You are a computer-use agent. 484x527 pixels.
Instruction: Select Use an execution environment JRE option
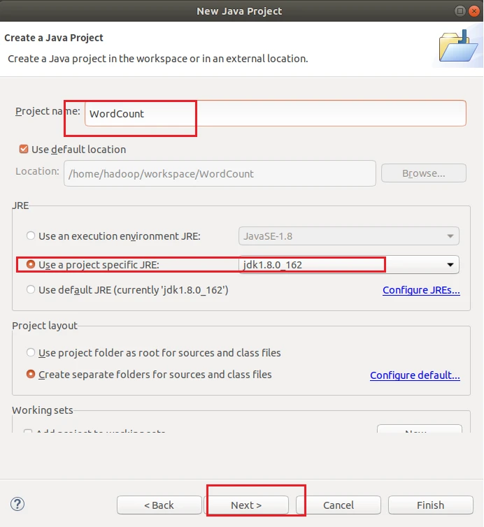[31, 236]
